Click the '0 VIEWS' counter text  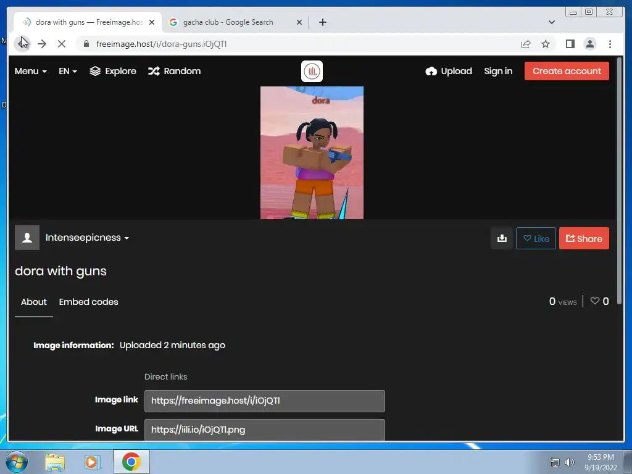563,301
